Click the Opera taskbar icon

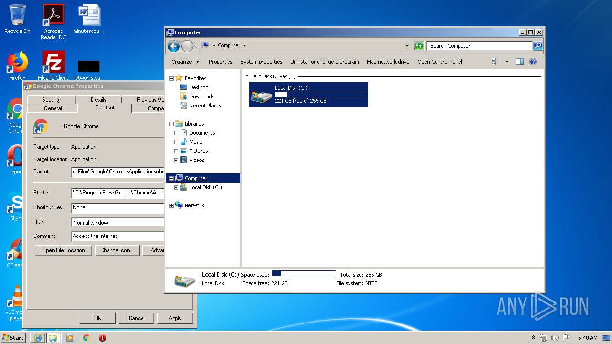pos(102,338)
